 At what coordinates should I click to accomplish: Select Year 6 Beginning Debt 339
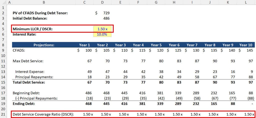tap(178, 93)
